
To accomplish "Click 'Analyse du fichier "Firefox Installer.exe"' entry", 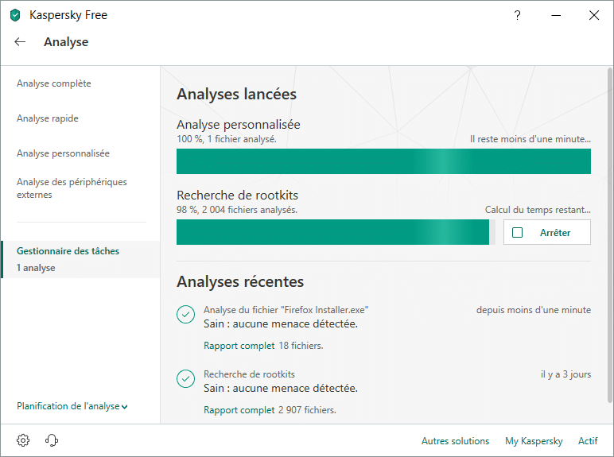I will click(286, 310).
